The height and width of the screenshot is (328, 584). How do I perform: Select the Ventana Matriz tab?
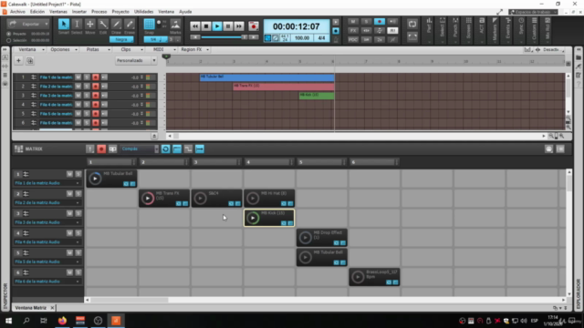tap(31, 308)
